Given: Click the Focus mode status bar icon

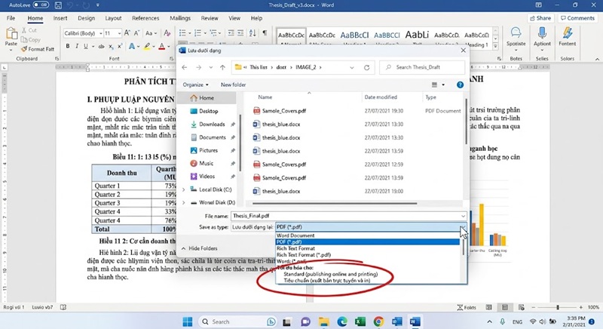Looking at the screenshot, I should coord(467,307).
